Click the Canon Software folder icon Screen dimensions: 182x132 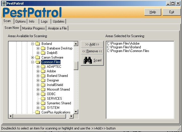[x=38, y=57]
